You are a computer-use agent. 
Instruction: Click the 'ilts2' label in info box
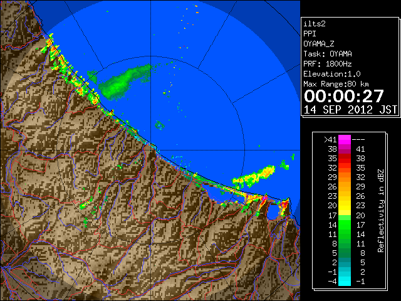(x=315, y=24)
